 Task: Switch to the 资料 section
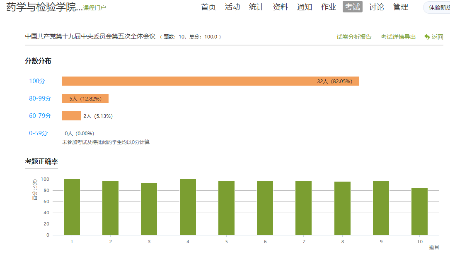coord(281,7)
